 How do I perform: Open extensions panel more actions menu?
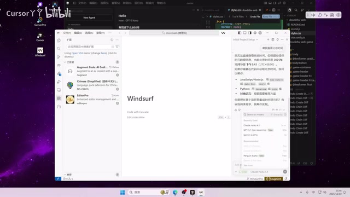117,40
